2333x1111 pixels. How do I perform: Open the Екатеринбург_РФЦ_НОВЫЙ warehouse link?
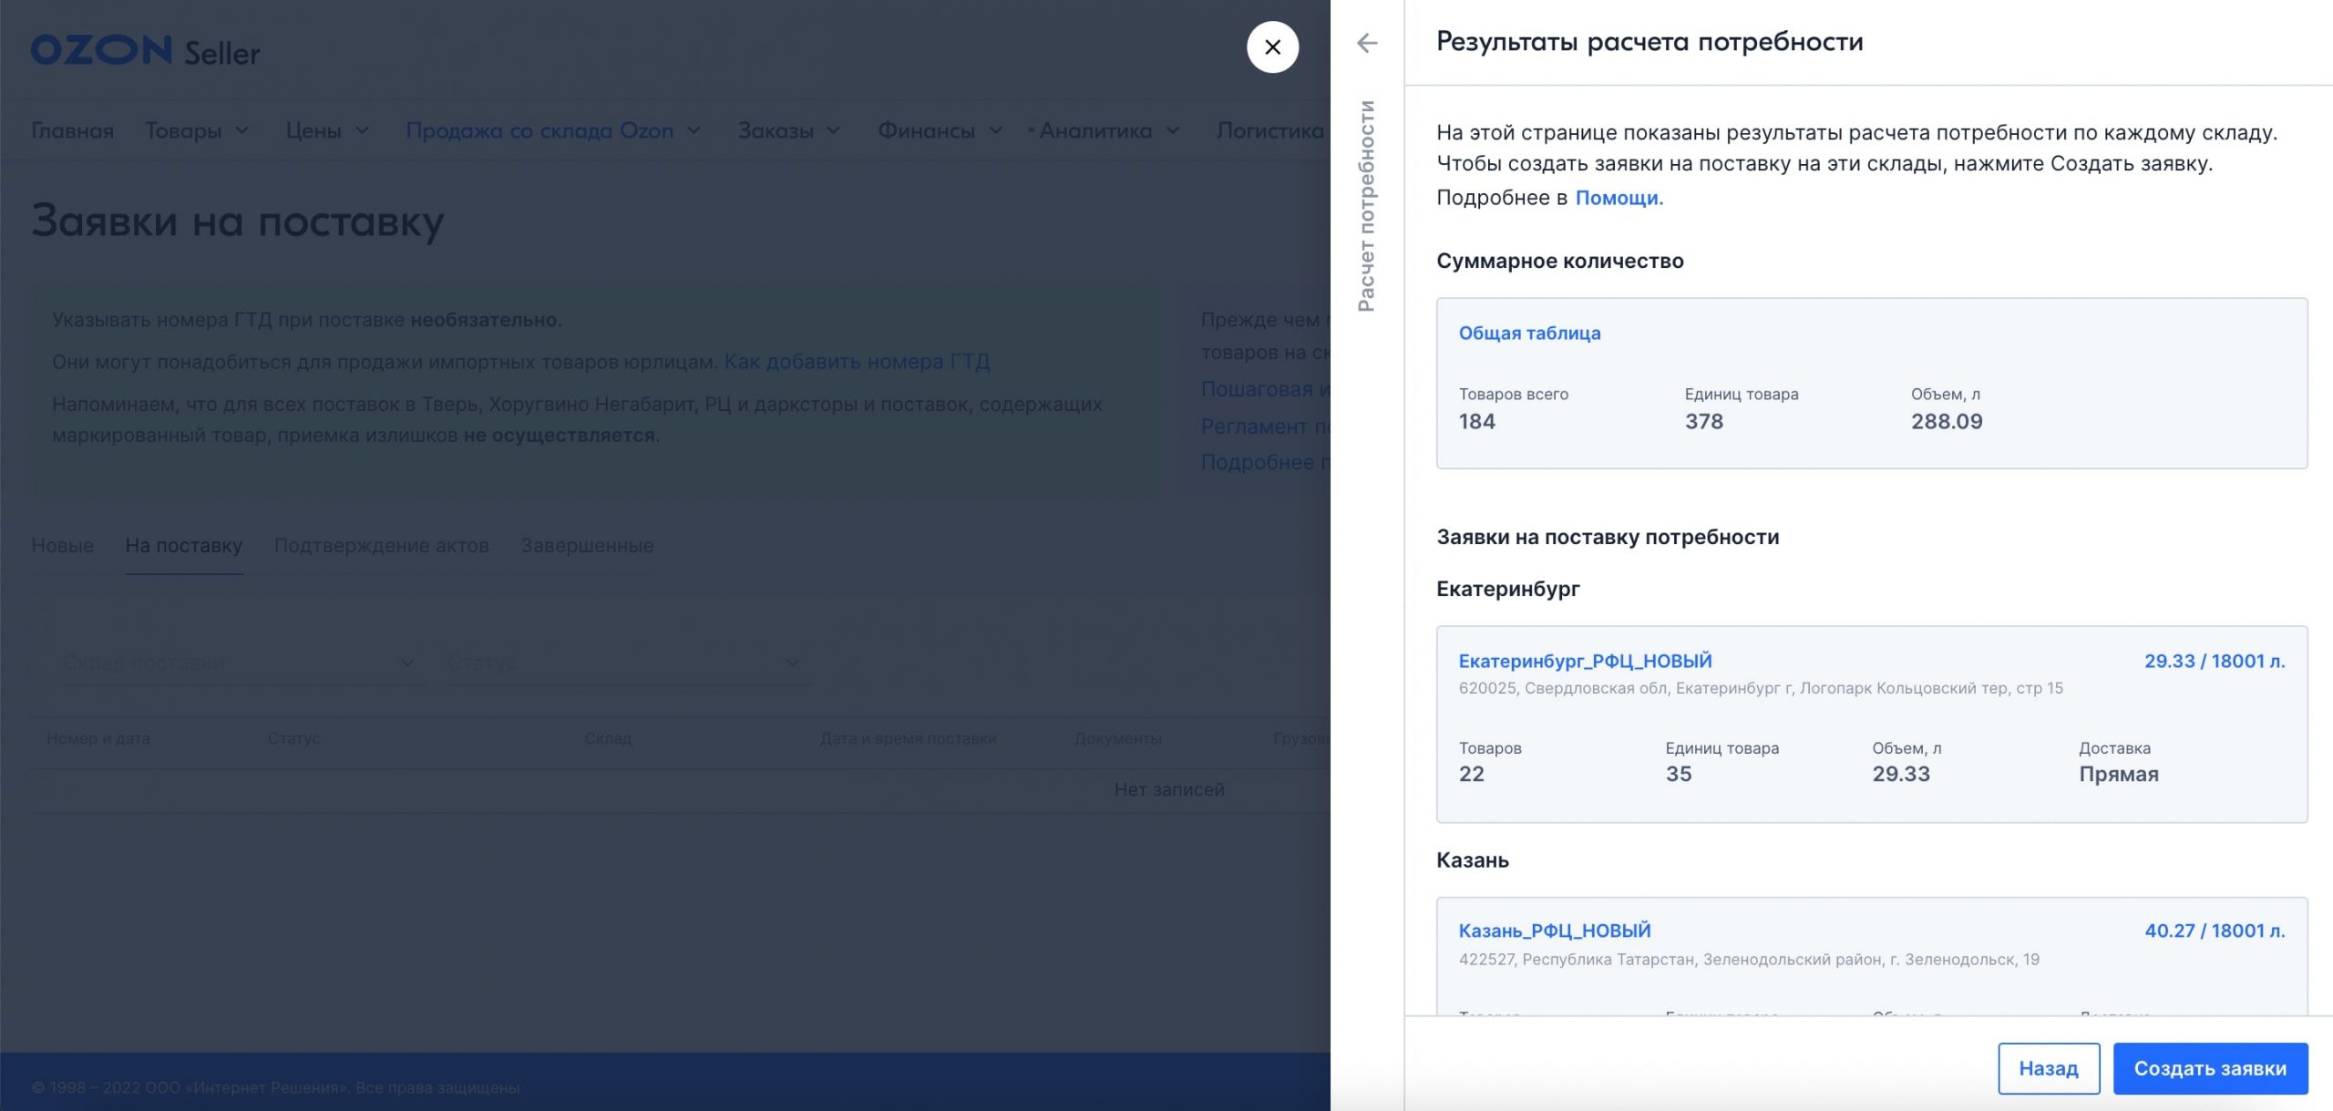click(x=1585, y=661)
